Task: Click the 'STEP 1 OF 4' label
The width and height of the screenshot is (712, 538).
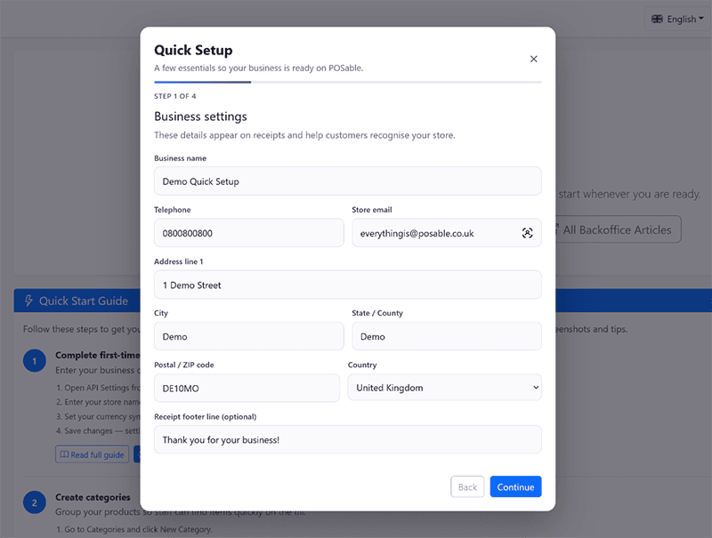Action: point(174,96)
